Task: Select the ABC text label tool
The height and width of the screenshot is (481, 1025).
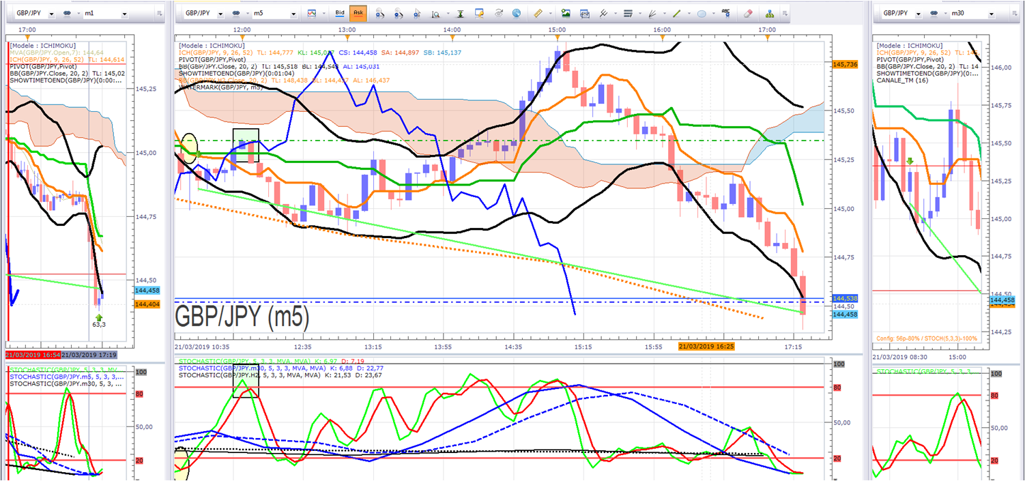Action: coord(725,13)
